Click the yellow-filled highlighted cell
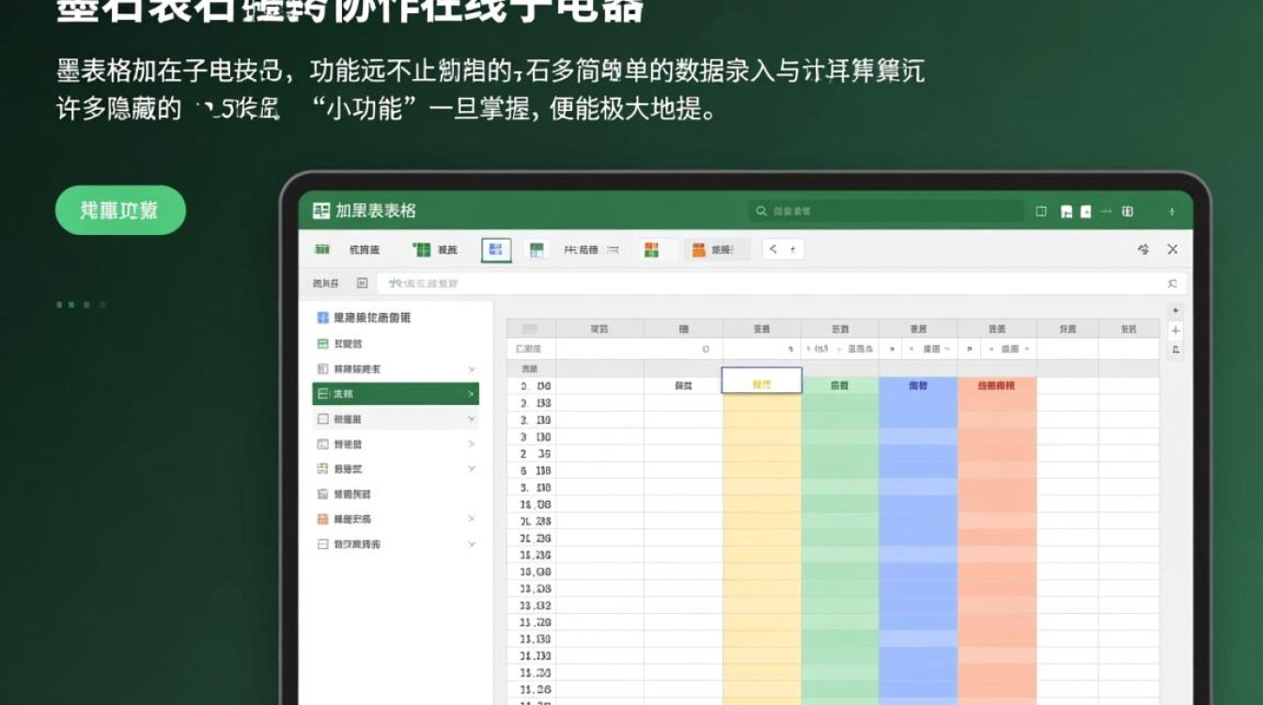Image resolution: width=1263 pixels, height=705 pixels. 761,380
